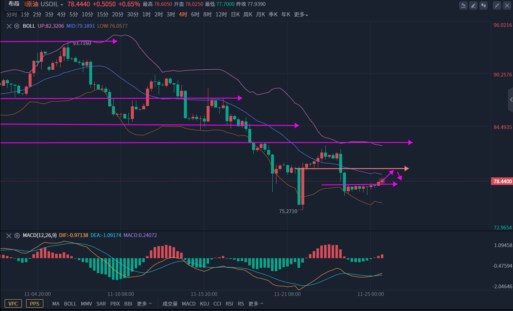Click the shrink chart view icon
The width and height of the screenshot is (513, 311).
(x=497, y=5)
